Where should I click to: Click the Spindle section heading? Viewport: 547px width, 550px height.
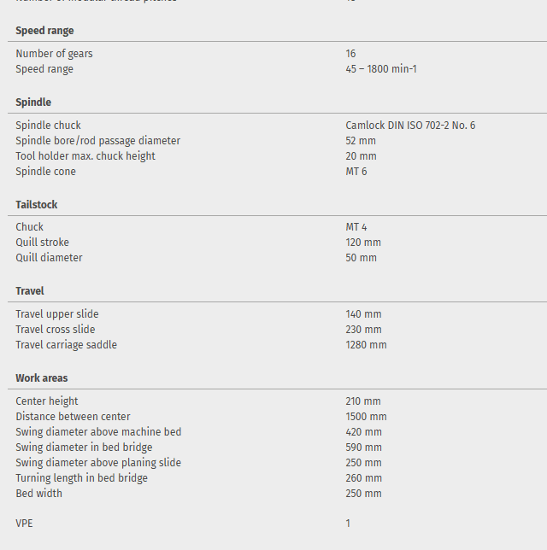[x=33, y=102]
